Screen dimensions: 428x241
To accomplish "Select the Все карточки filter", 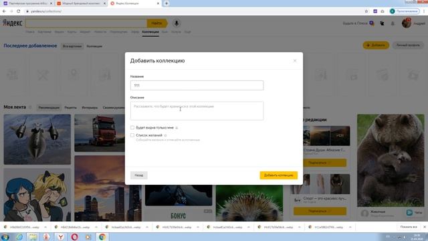I will click(72, 46).
